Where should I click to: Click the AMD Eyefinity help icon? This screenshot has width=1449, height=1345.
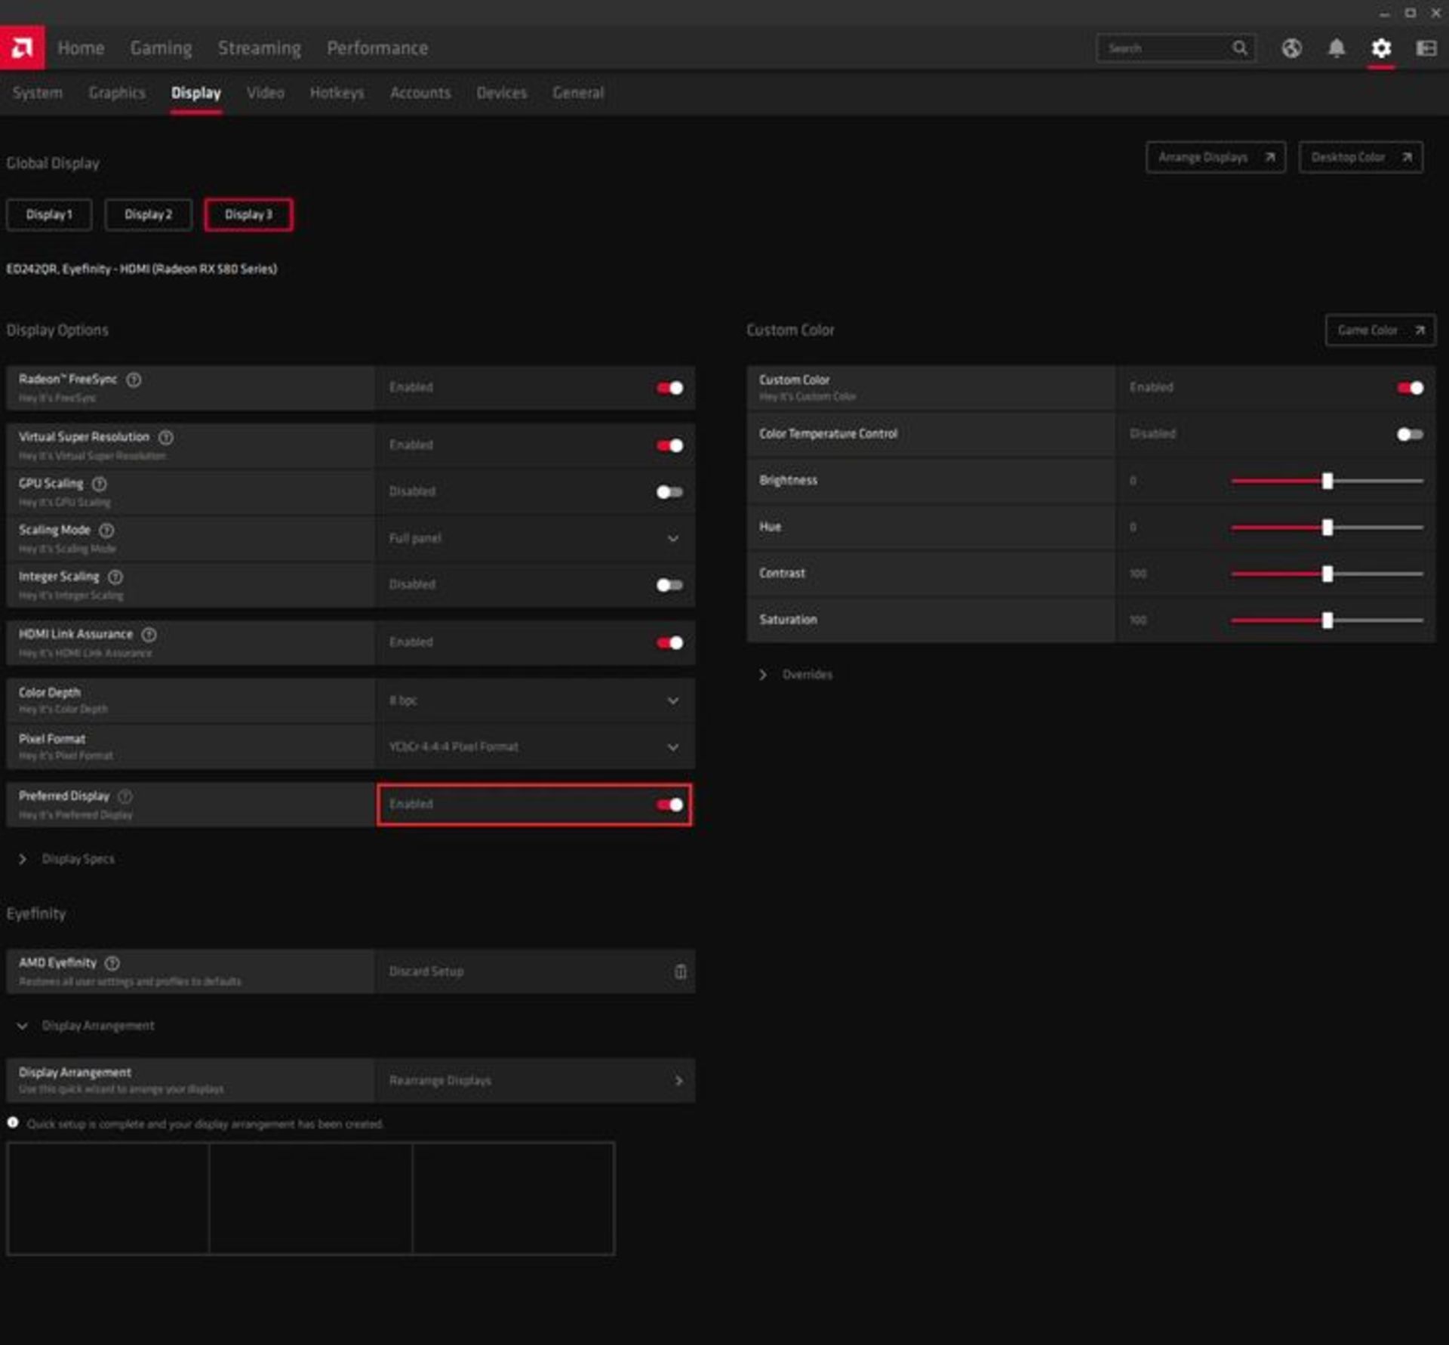tap(112, 963)
